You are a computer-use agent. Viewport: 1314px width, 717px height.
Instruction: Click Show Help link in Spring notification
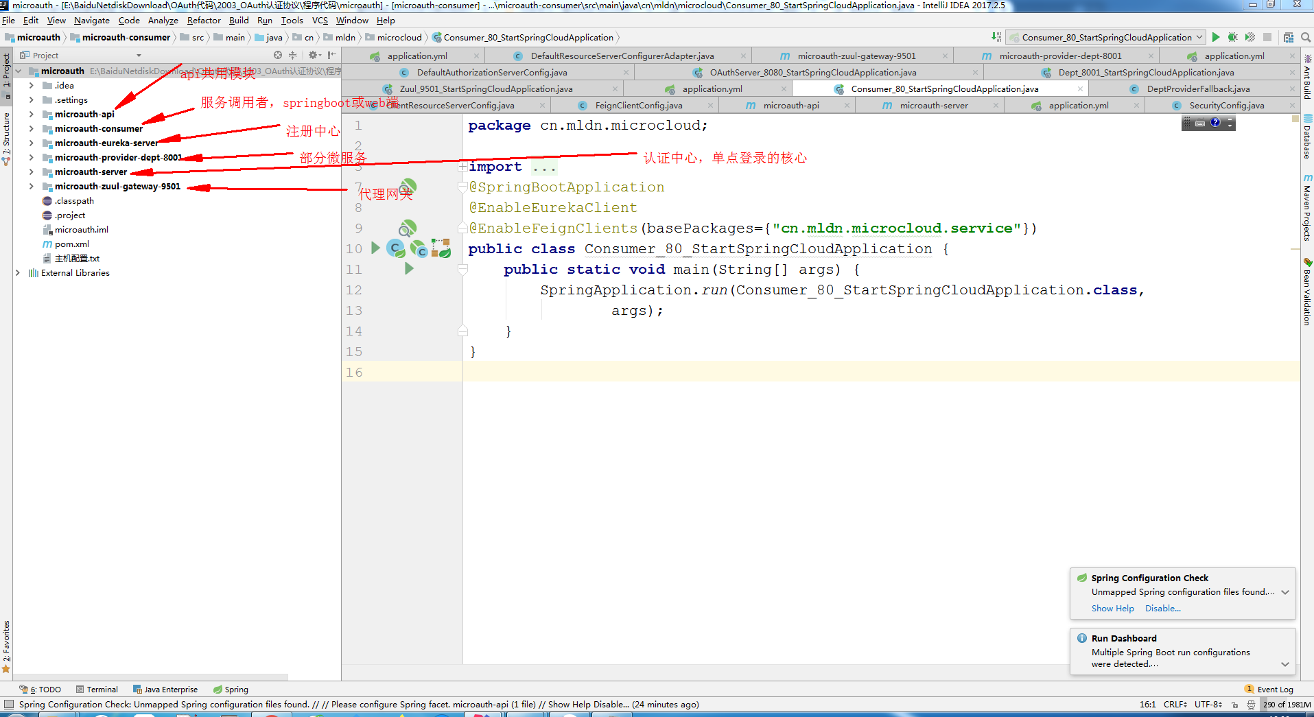click(x=1112, y=609)
